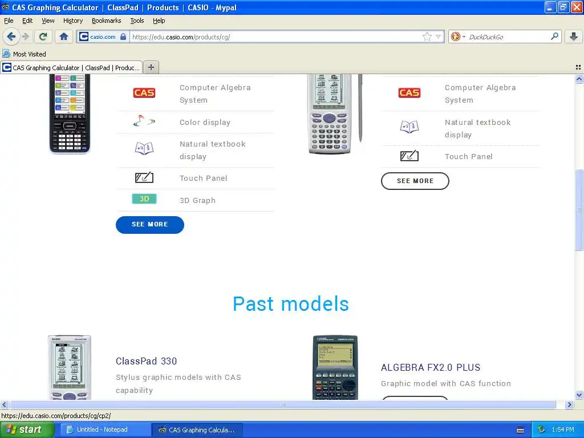
Task: Click the search magnifier icon
Action: (554, 36)
